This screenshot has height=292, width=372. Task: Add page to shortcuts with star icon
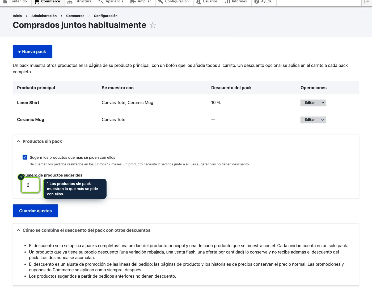coord(153,25)
